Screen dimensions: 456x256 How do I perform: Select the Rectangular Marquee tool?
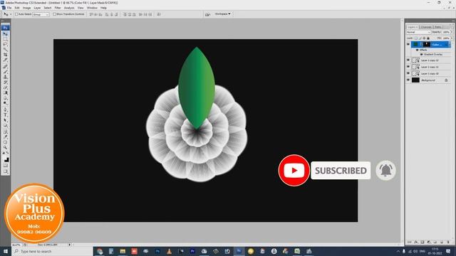point(6,39)
